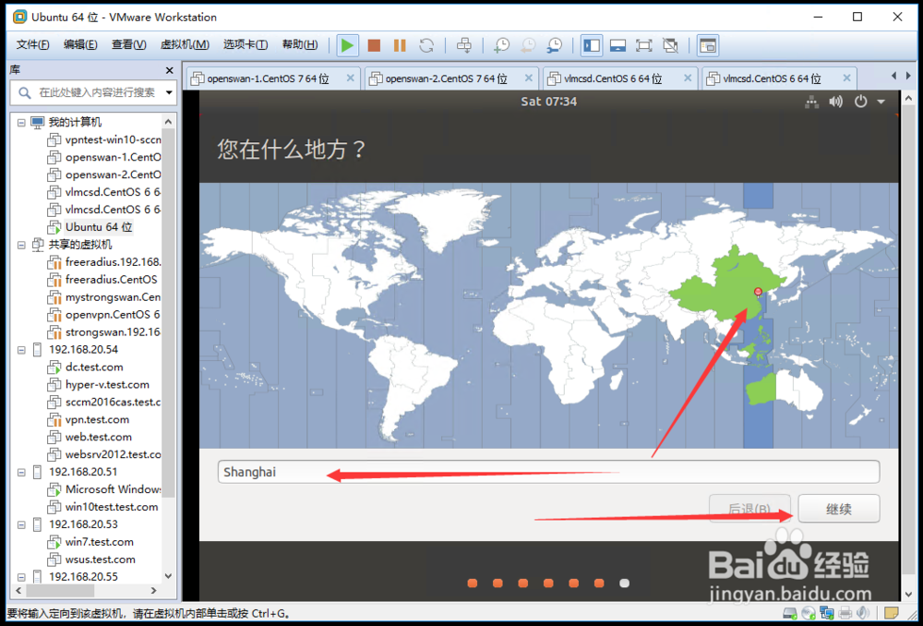Collapse the 我的计算机 tree node
923x626 pixels.
coord(22,123)
